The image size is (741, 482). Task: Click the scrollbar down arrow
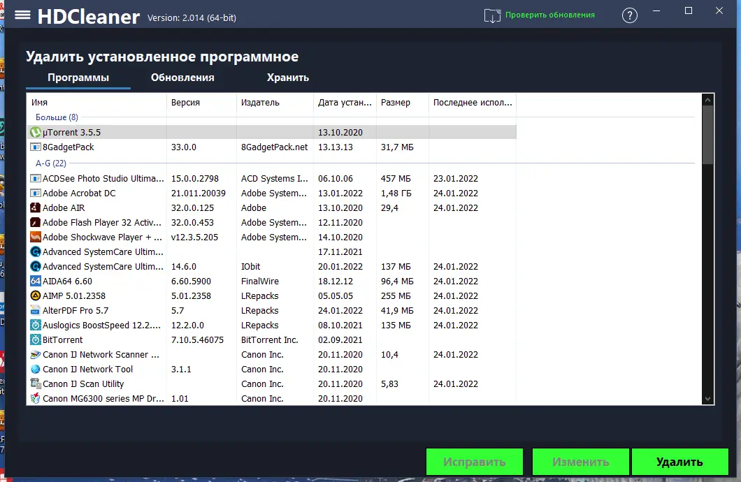coord(707,398)
